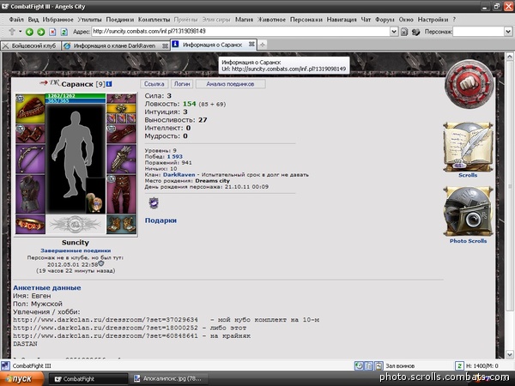The width and height of the screenshot is (515, 386).
Task: Open the Файл menu
Action: point(16,20)
